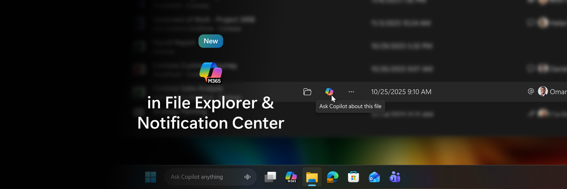Click the open file location folder icon
This screenshot has width=567, height=189.
(307, 92)
